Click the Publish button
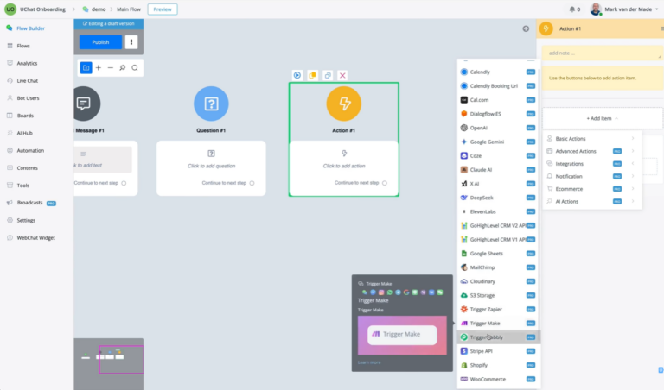 [x=100, y=42]
